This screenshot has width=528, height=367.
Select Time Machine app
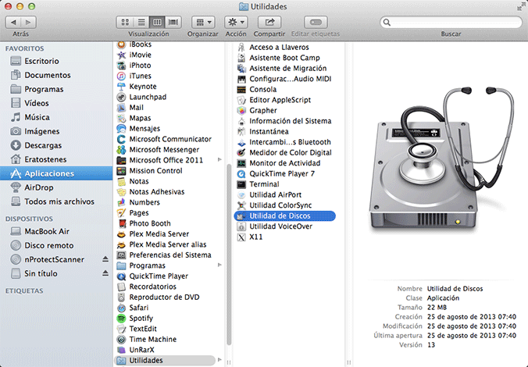pyautogui.click(x=153, y=339)
